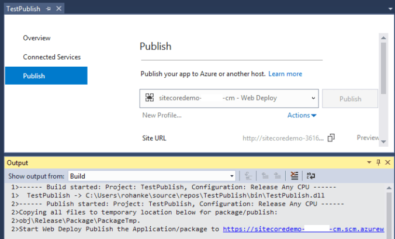Click the Site URL label

[x=154, y=138]
